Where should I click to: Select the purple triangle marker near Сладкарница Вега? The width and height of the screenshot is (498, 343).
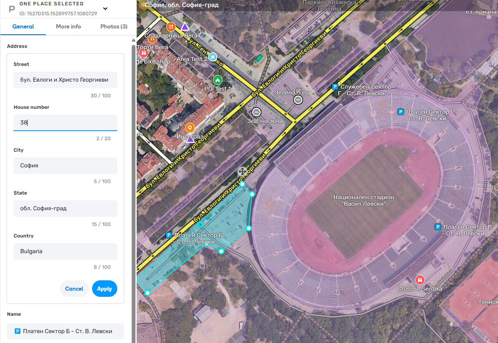(x=185, y=27)
